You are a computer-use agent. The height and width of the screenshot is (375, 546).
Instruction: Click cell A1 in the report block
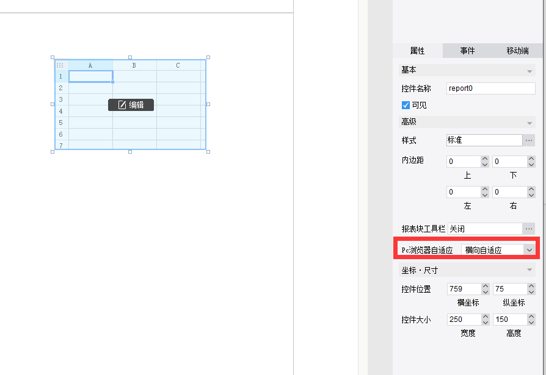coord(90,76)
